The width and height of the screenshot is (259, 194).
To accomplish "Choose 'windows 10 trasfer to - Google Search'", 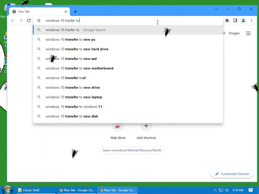I will point(128,30).
